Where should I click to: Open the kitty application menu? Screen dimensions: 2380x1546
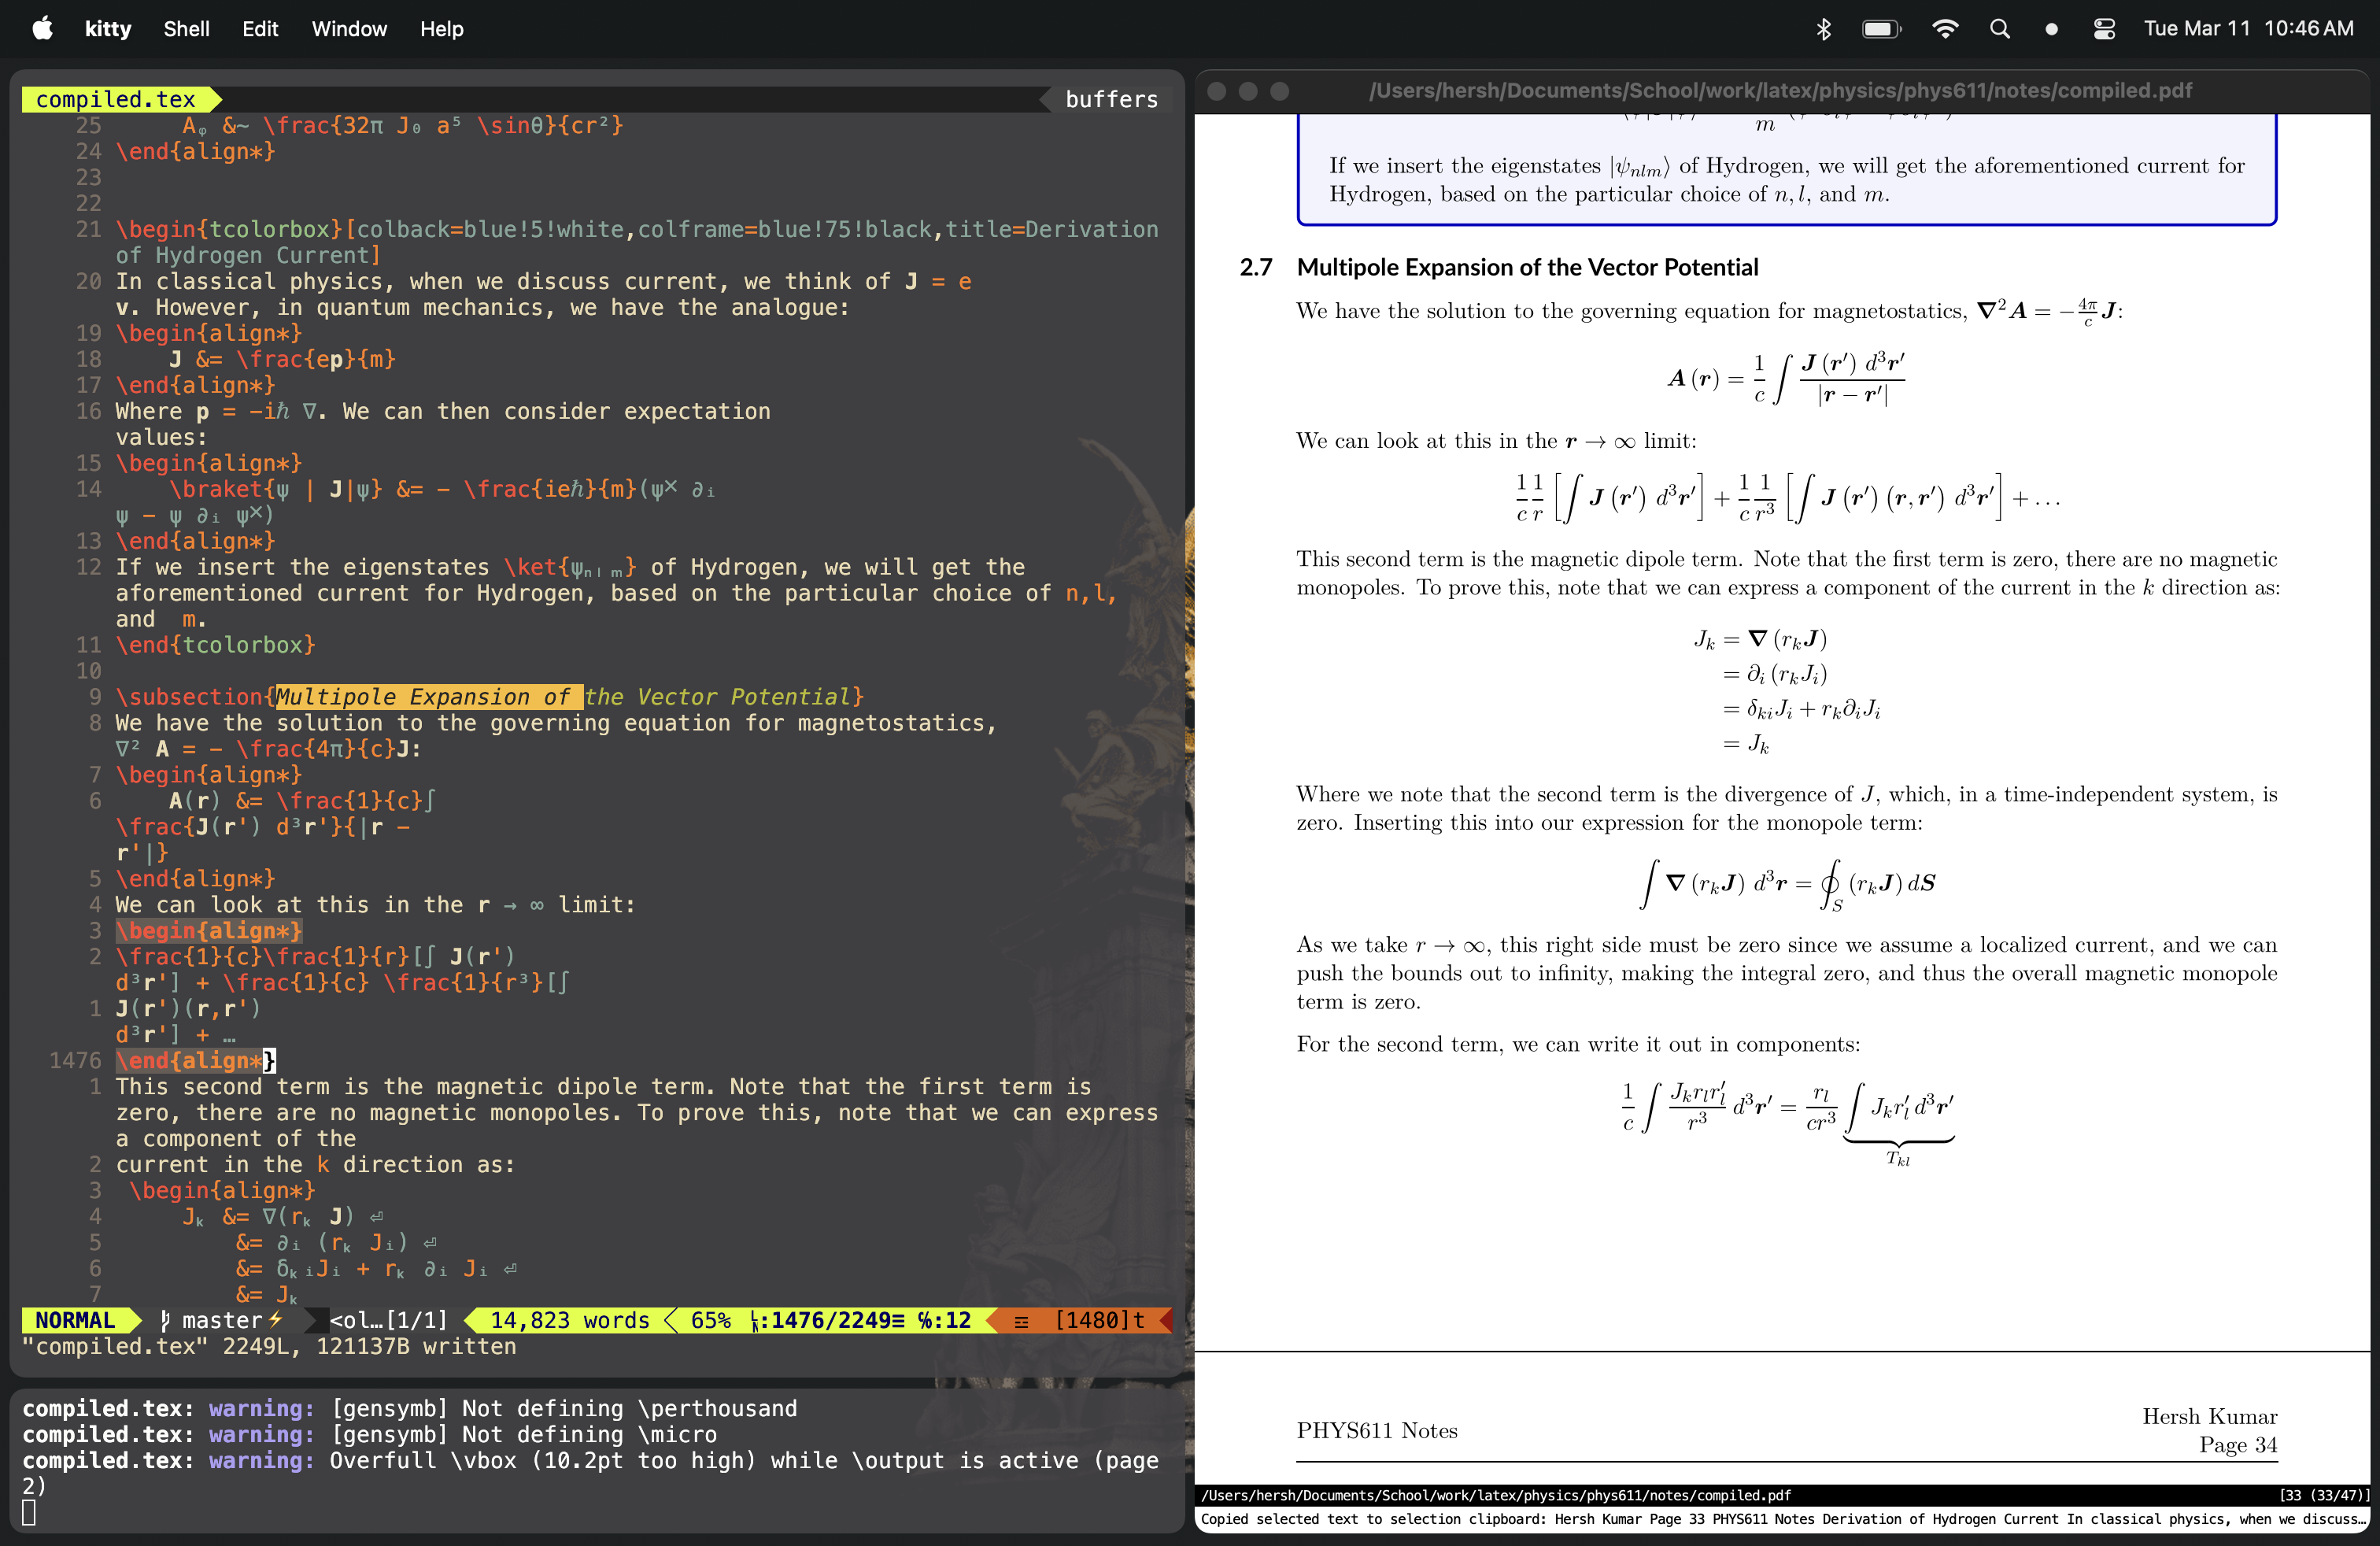[x=108, y=29]
